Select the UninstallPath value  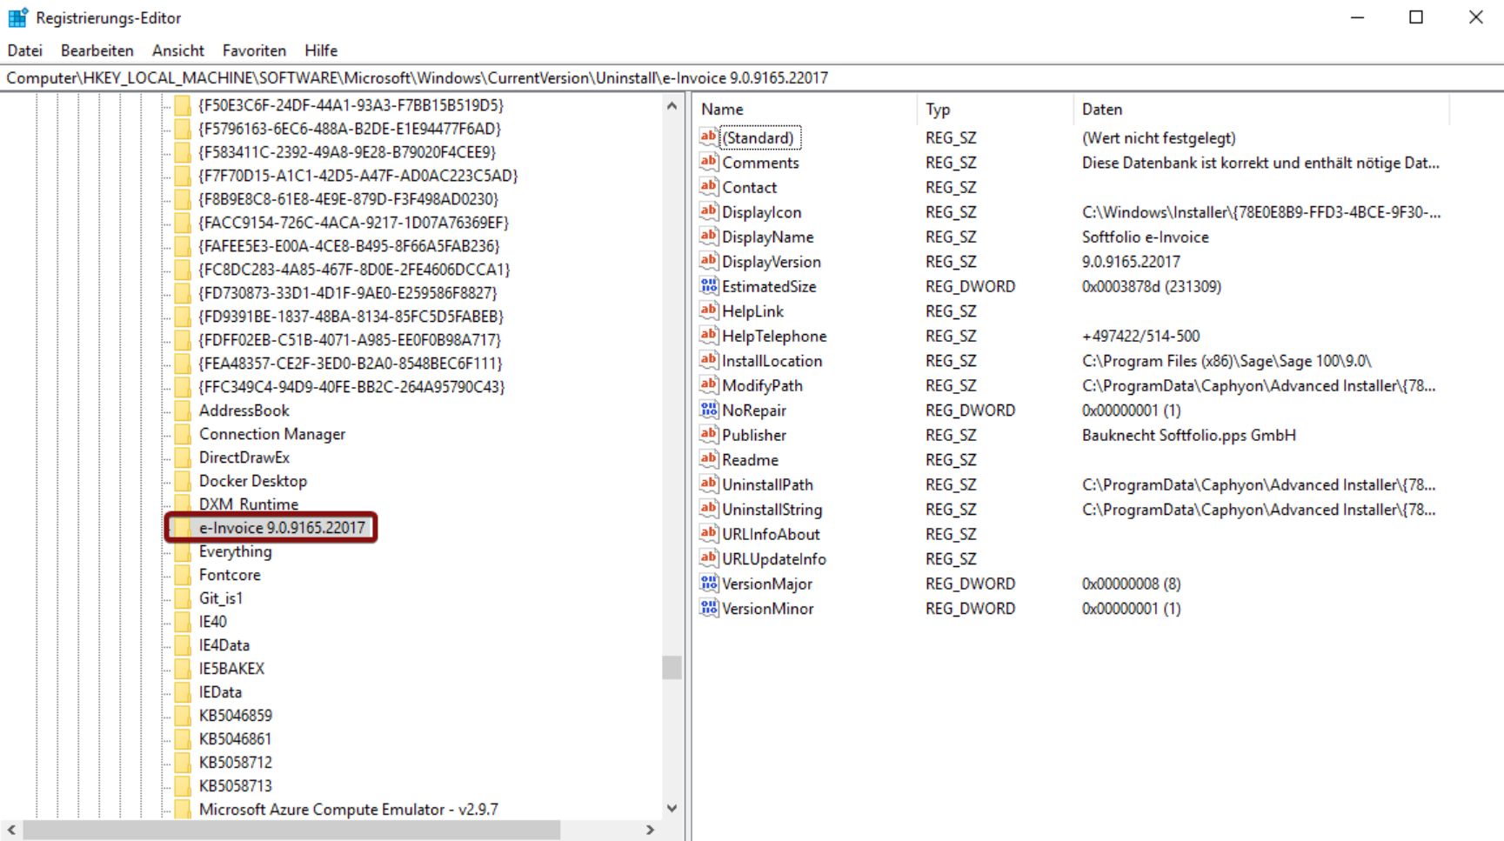coord(768,484)
